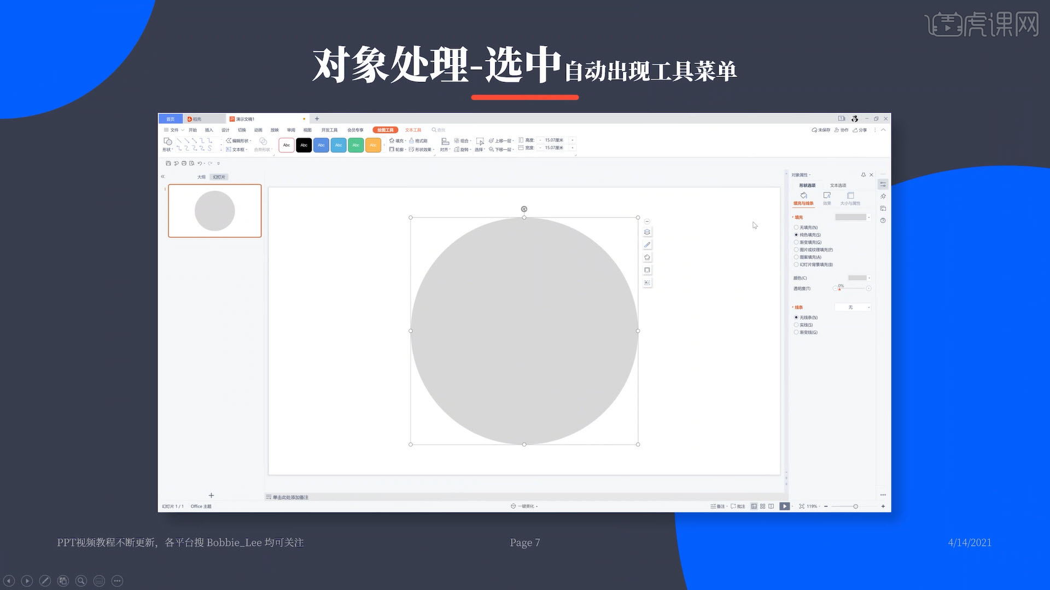Switch to the 动画 animation tab
1050x590 pixels.
point(258,130)
